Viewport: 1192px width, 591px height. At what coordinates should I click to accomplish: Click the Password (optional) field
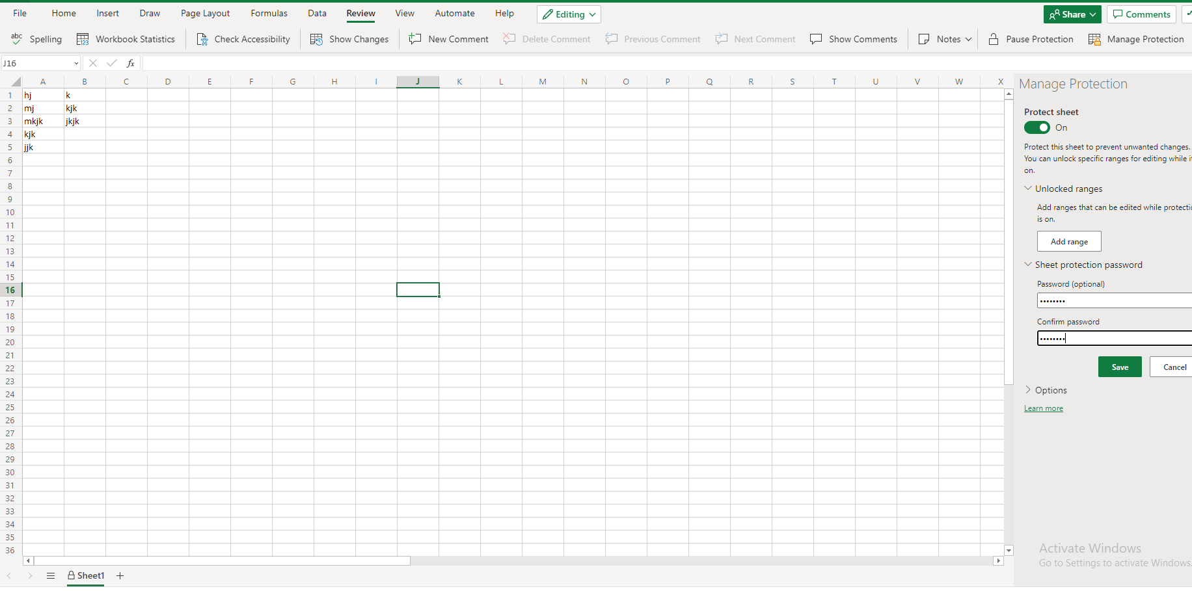coord(1115,300)
